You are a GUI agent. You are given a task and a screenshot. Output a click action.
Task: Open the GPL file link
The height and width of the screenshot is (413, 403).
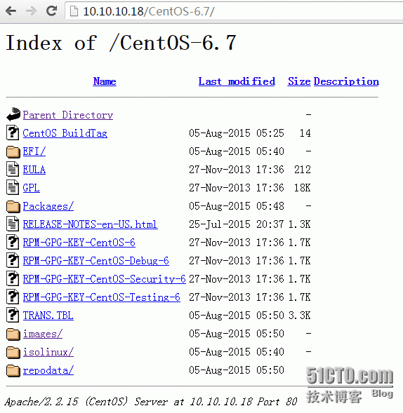[32, 188]
